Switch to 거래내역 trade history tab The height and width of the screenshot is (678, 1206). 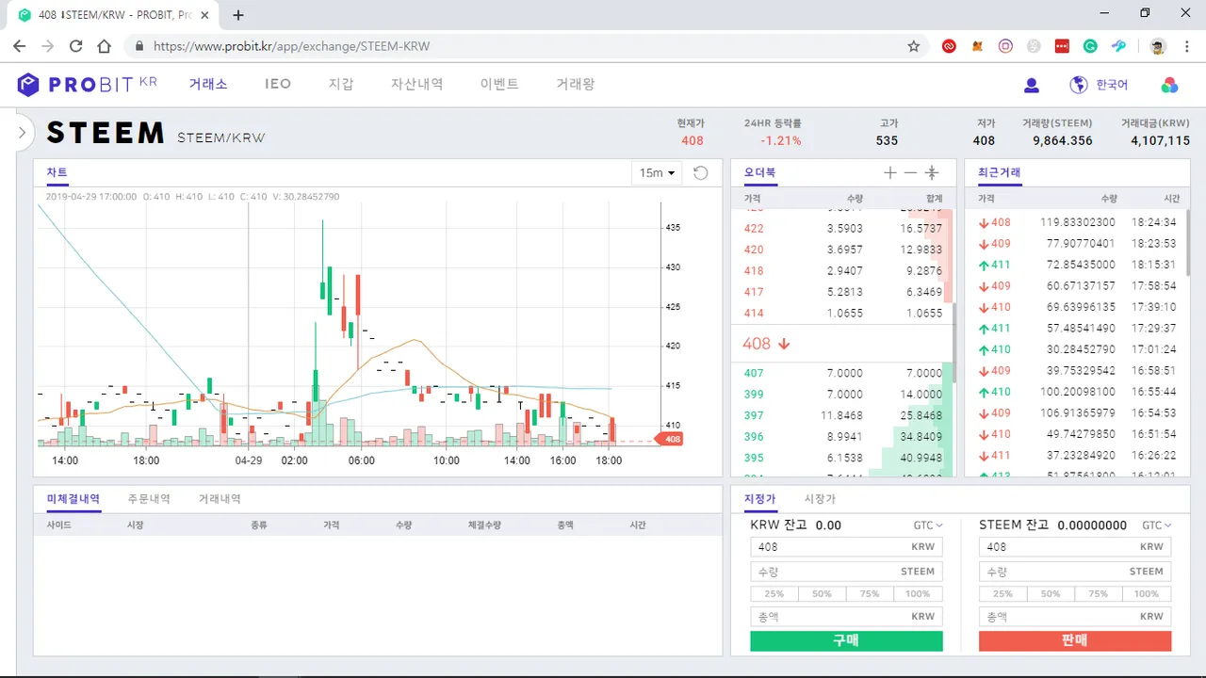click(x=220, y=499)
